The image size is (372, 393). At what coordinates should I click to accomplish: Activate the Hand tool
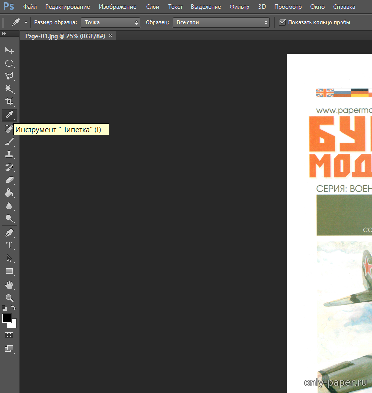coord(9,285)
